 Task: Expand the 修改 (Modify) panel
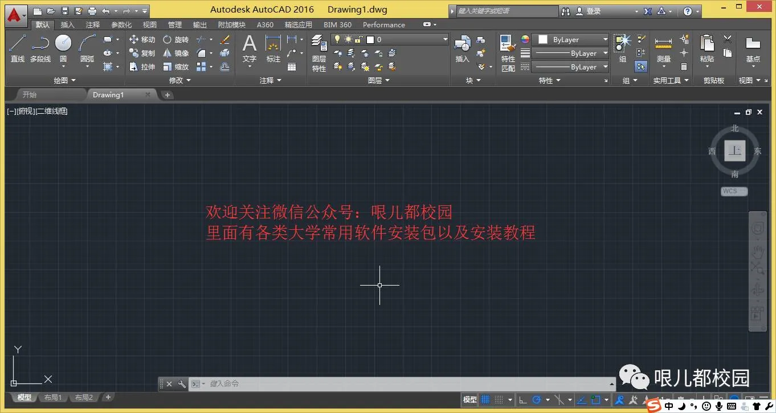pos(179,81)
